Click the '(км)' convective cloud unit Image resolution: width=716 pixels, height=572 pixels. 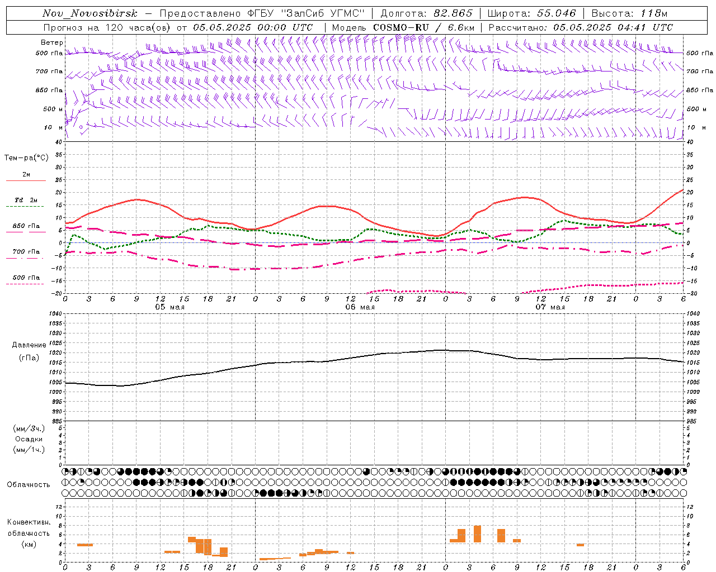[29, 544]
